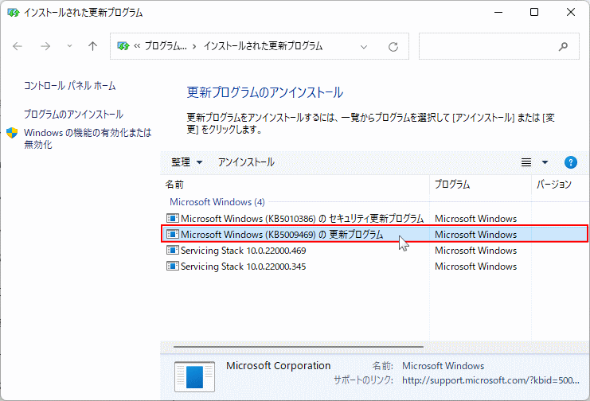Viewport: 590px width, 401px height.
Task: Sort by the バージョン column header
Action: click(x=561, y=185)
